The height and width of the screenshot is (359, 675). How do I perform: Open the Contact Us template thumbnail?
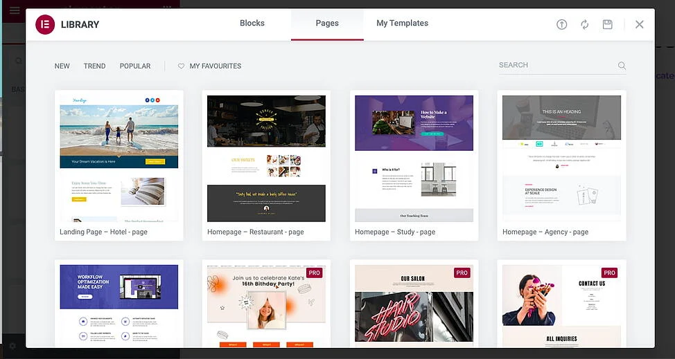point(562,306)
